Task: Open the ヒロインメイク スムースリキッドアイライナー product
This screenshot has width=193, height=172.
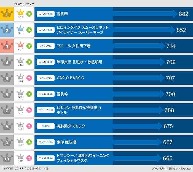Action: pyautogui.click(x=82, y=30)
